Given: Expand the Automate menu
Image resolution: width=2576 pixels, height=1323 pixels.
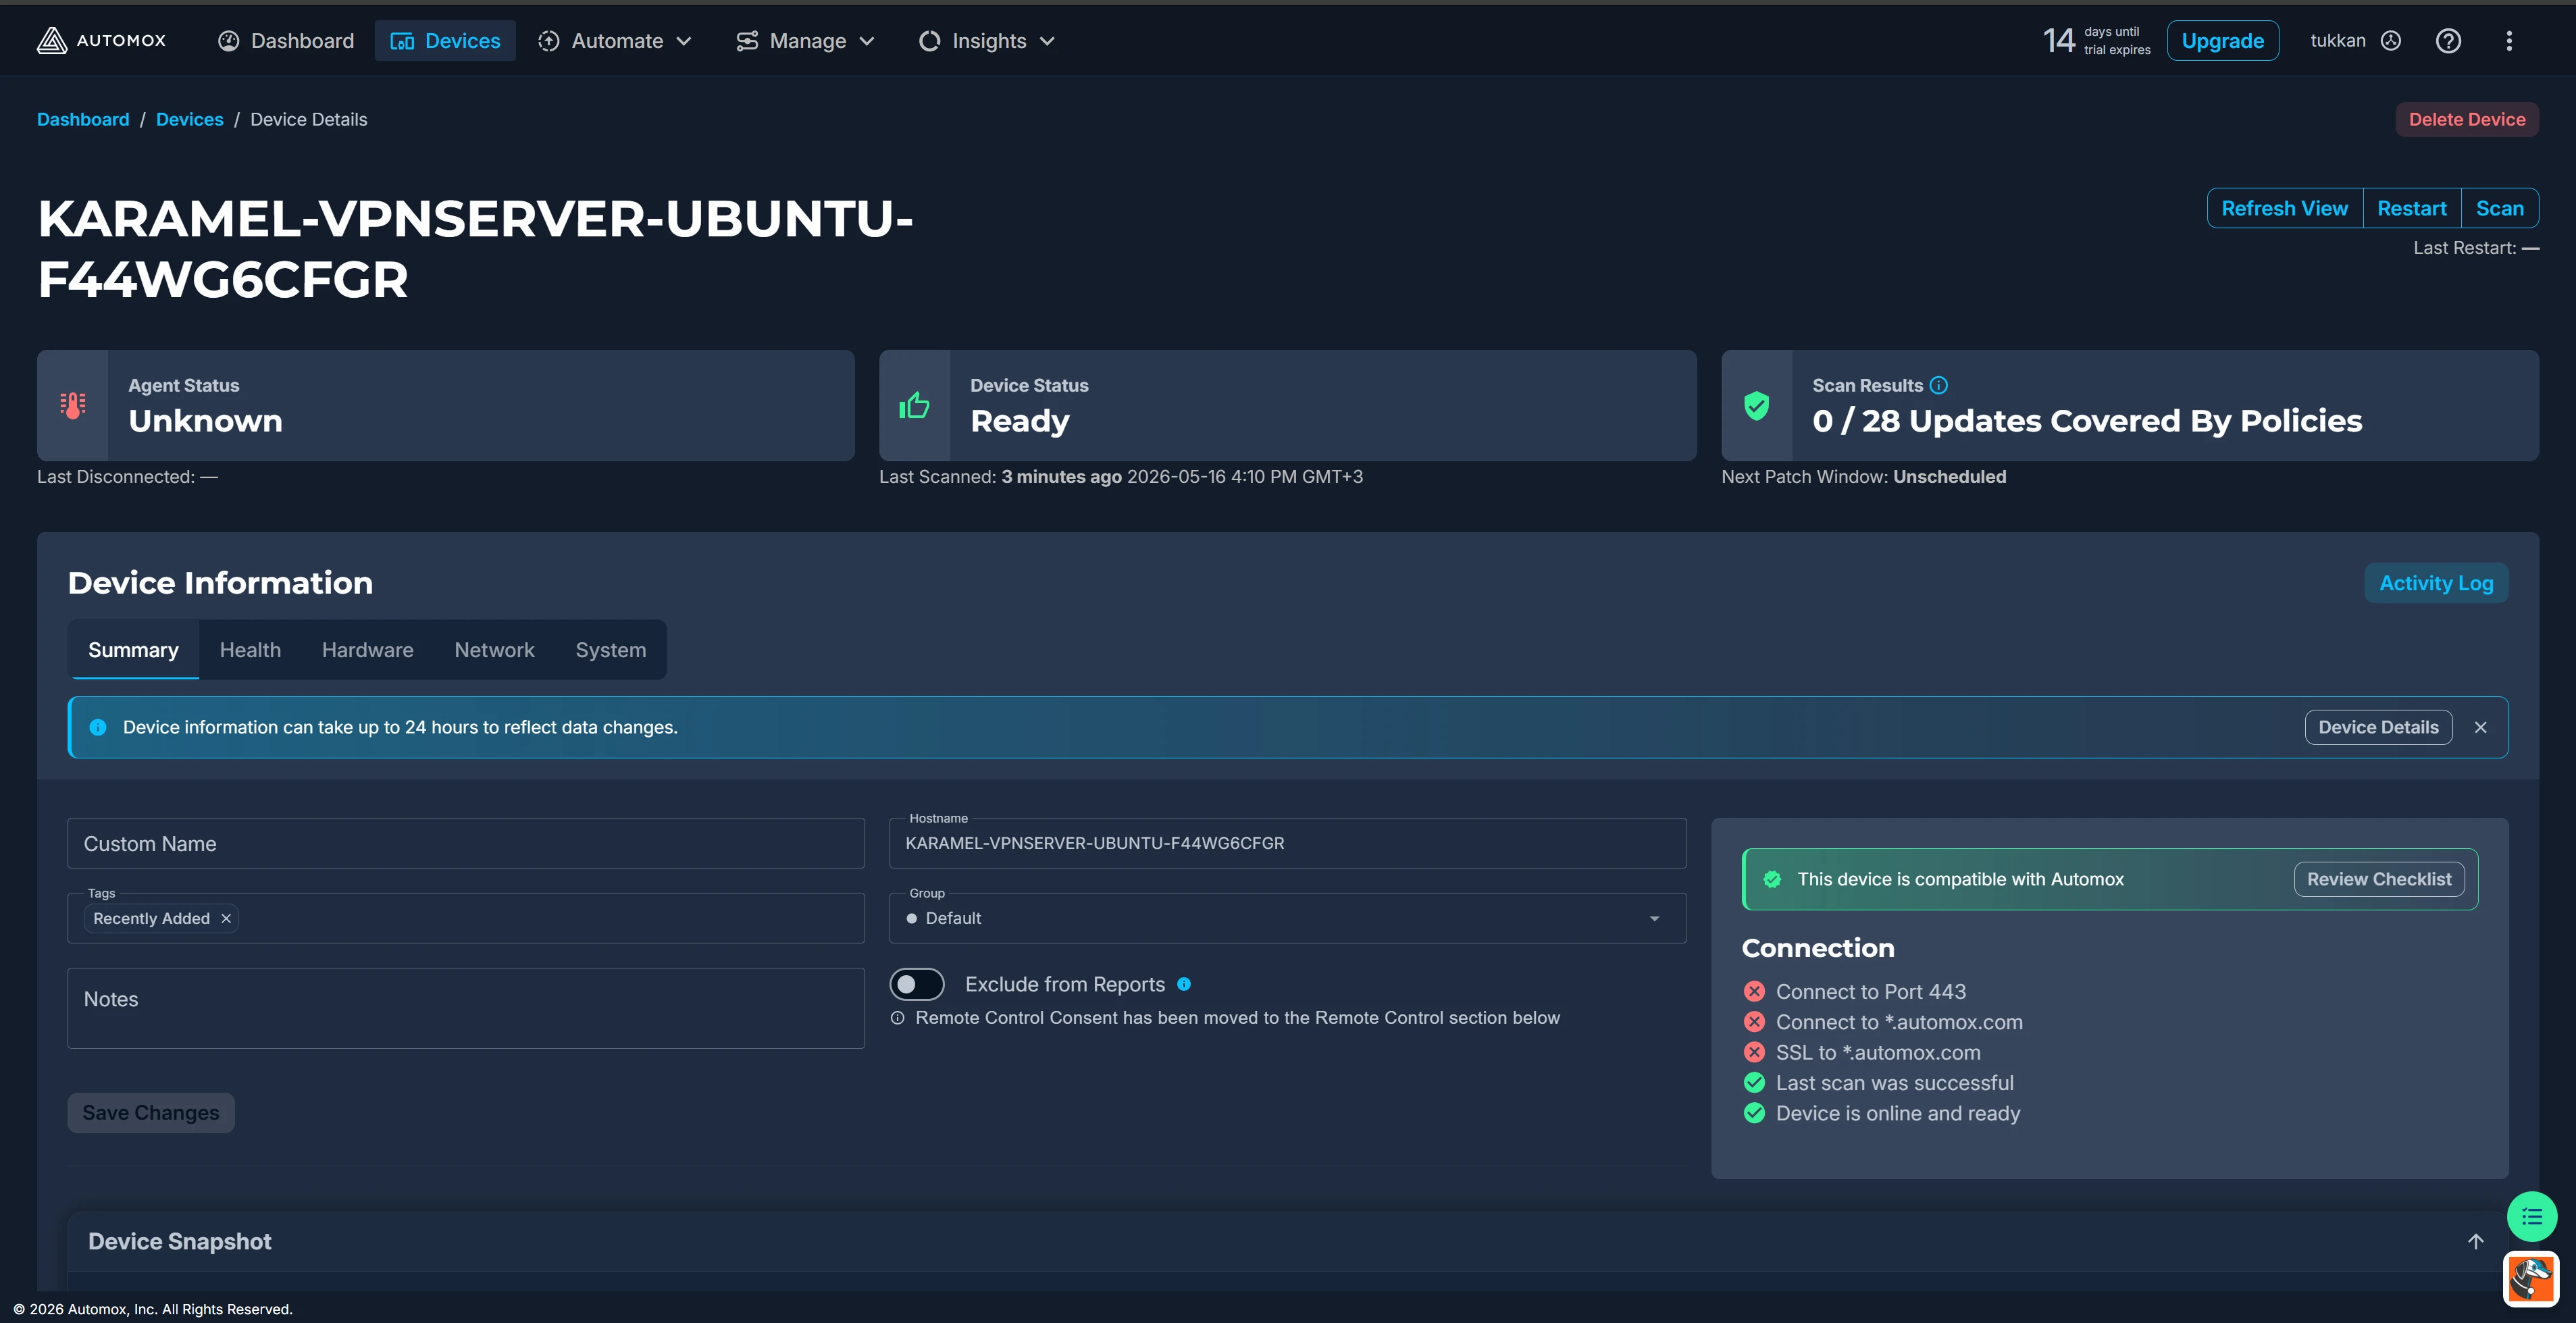Looking at the screenshot, I should tap(615, 41).
